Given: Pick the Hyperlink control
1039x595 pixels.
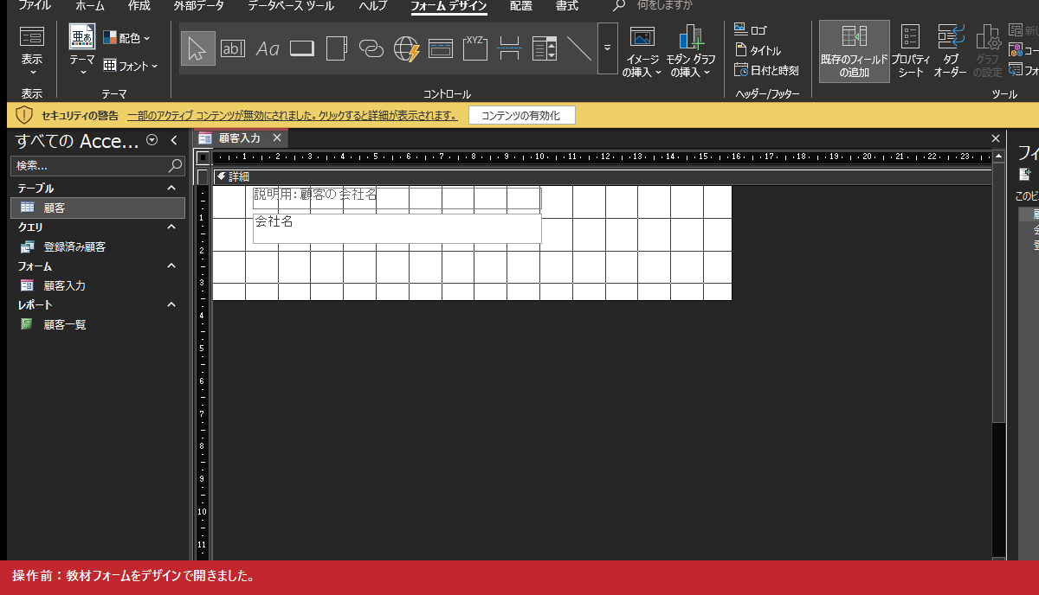Looking at the screenshot, I should click(x=371, y=48).
